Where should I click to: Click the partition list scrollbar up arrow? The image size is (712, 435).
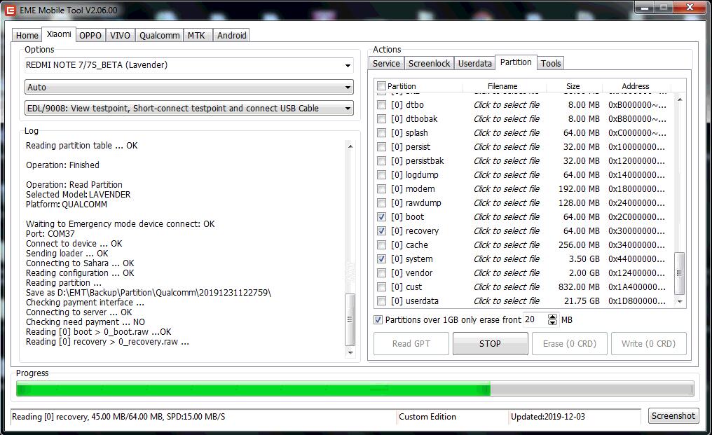pyautogui.click(x=680, y=99)
